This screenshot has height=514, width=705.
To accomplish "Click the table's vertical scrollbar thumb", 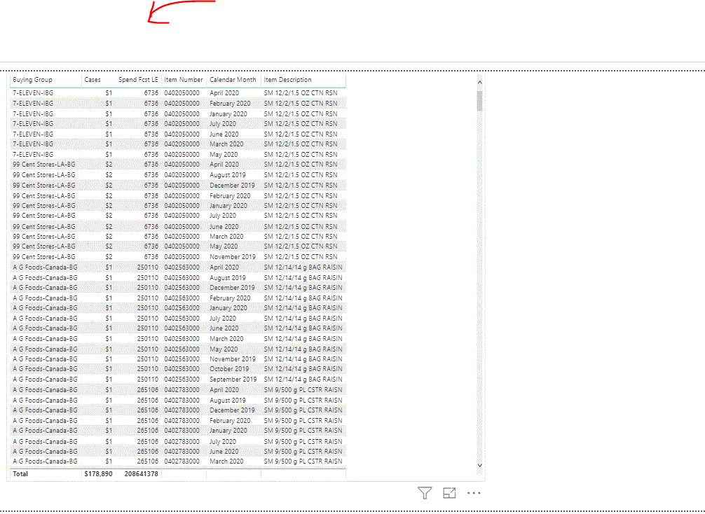I will tap(479, 101).
